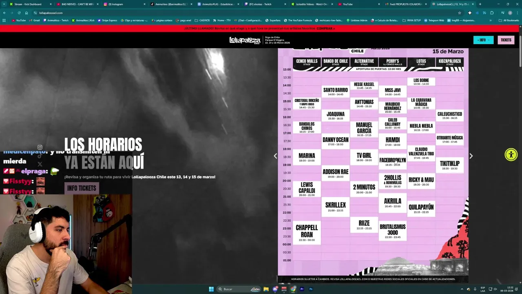Click the browser forward arrow
Viewport: 522px width, 294px height.
[x=12, y=13]
